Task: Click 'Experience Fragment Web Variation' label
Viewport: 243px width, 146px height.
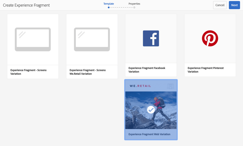Action: tap(149, 134)
